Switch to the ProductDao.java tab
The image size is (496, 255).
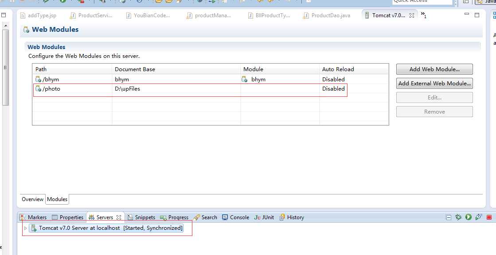(x=327, y=15)
